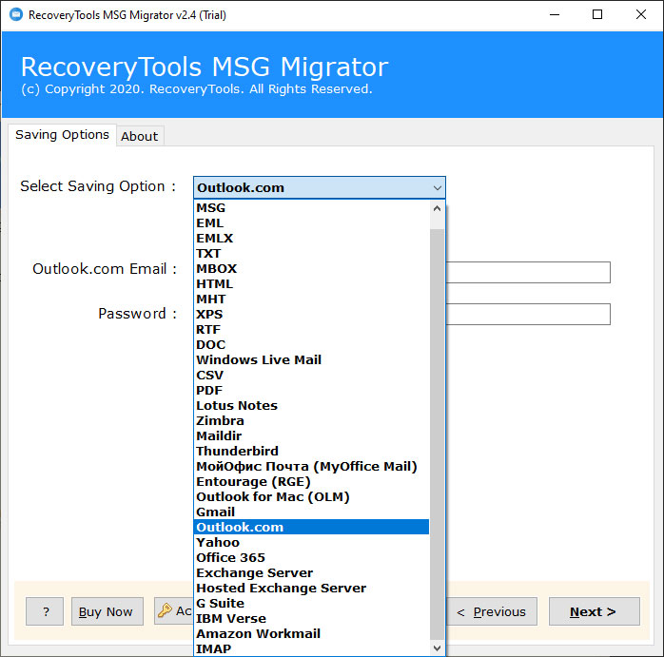Select Thunderbird saving option
664x657 pixels.
[x=237, y=451]
